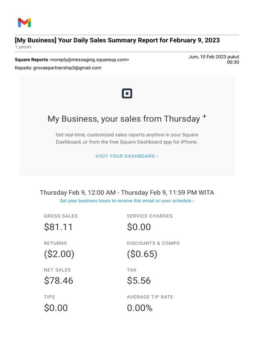Click the plus sign beside Thursday

point(204,116)
